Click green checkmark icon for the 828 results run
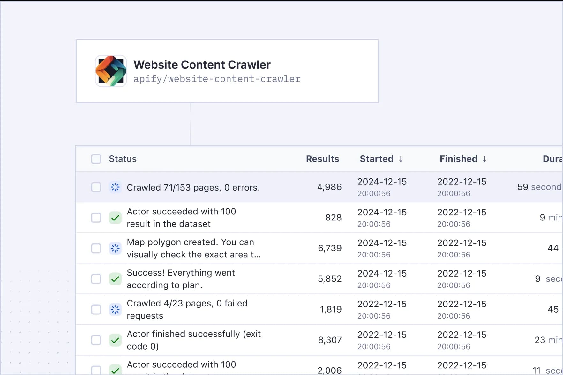563x375 pixels. [115, 218]
